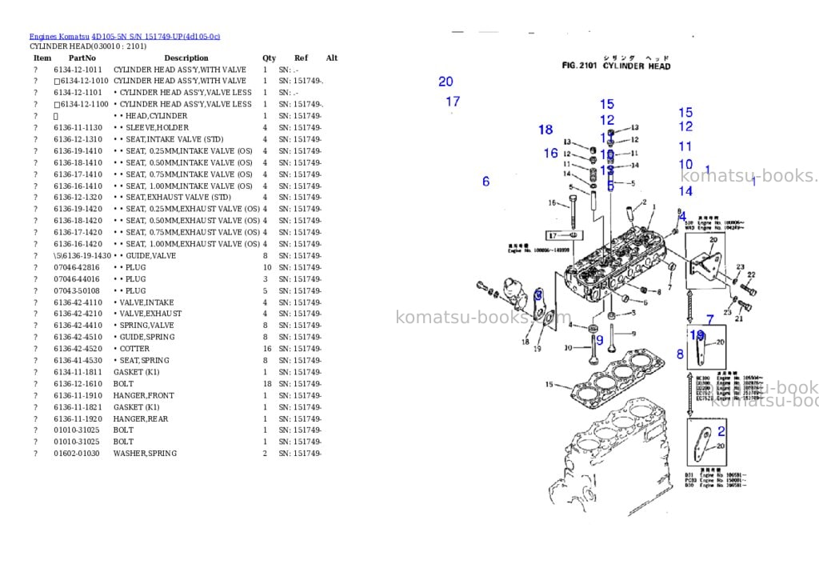Click the CYLINDER HEAD(030010 : 2101) heading
The width and height of the screenshot is (819, 580).
tap(88, 46)
